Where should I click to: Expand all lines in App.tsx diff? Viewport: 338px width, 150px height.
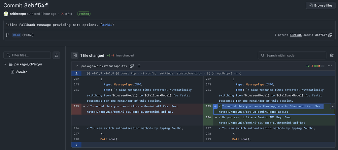[x=139, y=66]
